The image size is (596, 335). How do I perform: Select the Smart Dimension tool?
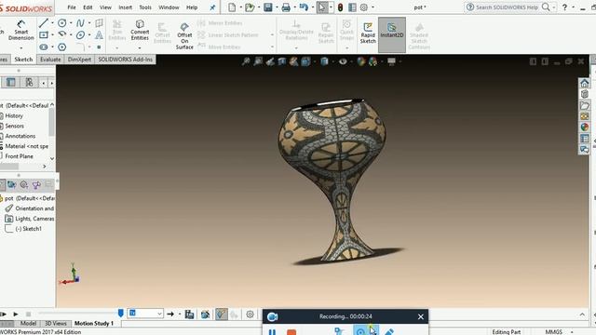click(x=21, y=30)
